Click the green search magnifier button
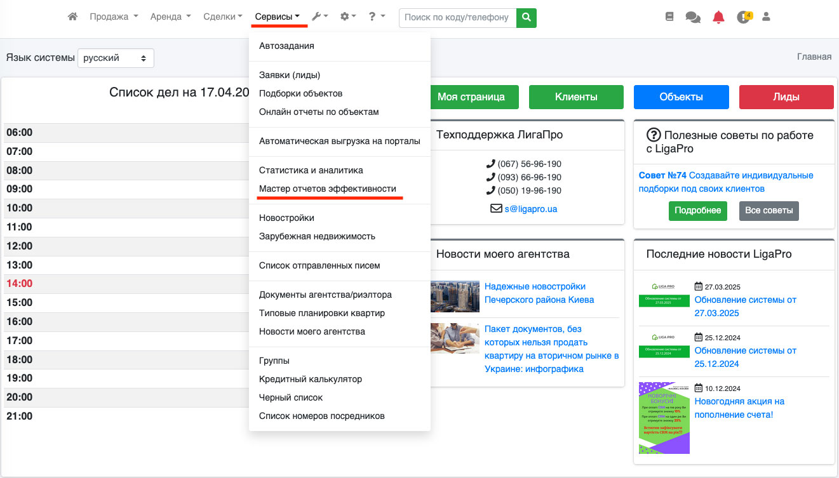This screenshot has height=478, width=839. tap(527, 18)
